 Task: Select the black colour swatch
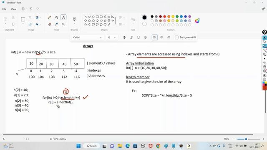(x=152, y=17)
